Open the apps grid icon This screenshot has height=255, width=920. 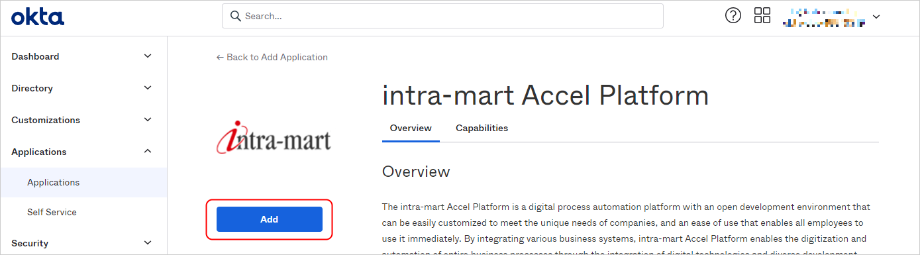pyautogui.click(x=762, y=16)
